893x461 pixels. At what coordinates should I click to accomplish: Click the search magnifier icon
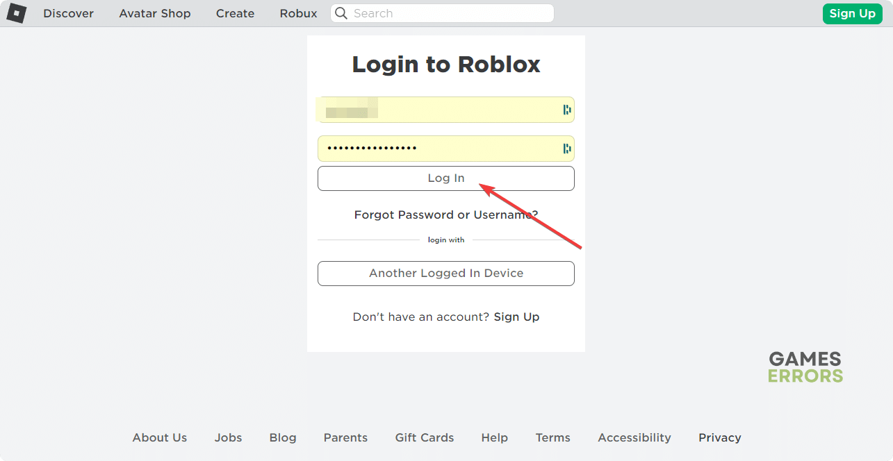pyautogui.click(x=341, y=13)
